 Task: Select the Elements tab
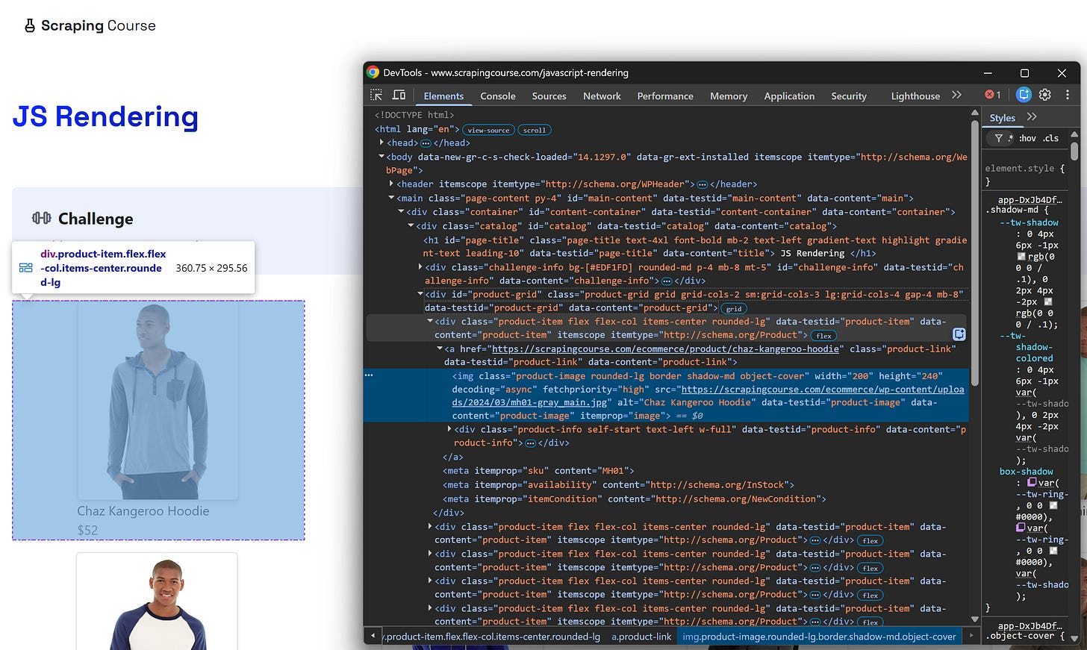click(x=443, y=96)
